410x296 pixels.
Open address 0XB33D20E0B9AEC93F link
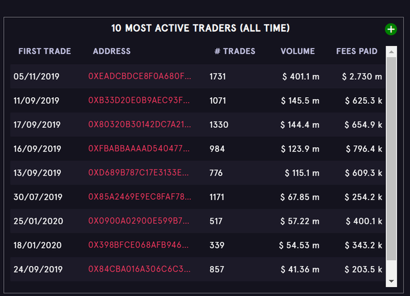coord(139,100)
